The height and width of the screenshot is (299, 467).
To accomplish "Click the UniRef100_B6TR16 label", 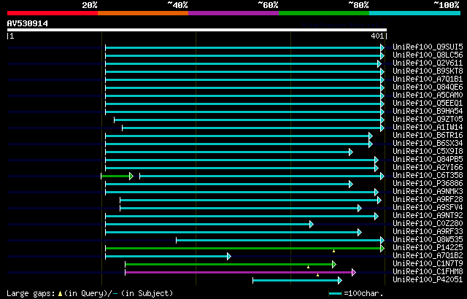I will [x=428, y=136].
